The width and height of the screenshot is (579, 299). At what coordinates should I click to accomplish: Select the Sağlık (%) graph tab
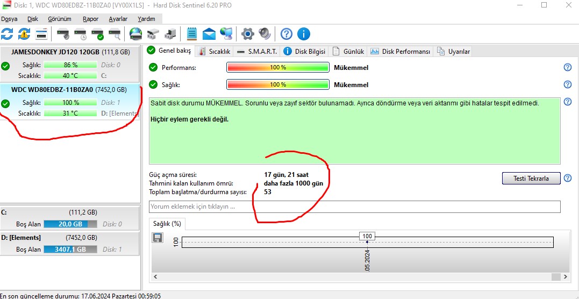tap(167, 224)
